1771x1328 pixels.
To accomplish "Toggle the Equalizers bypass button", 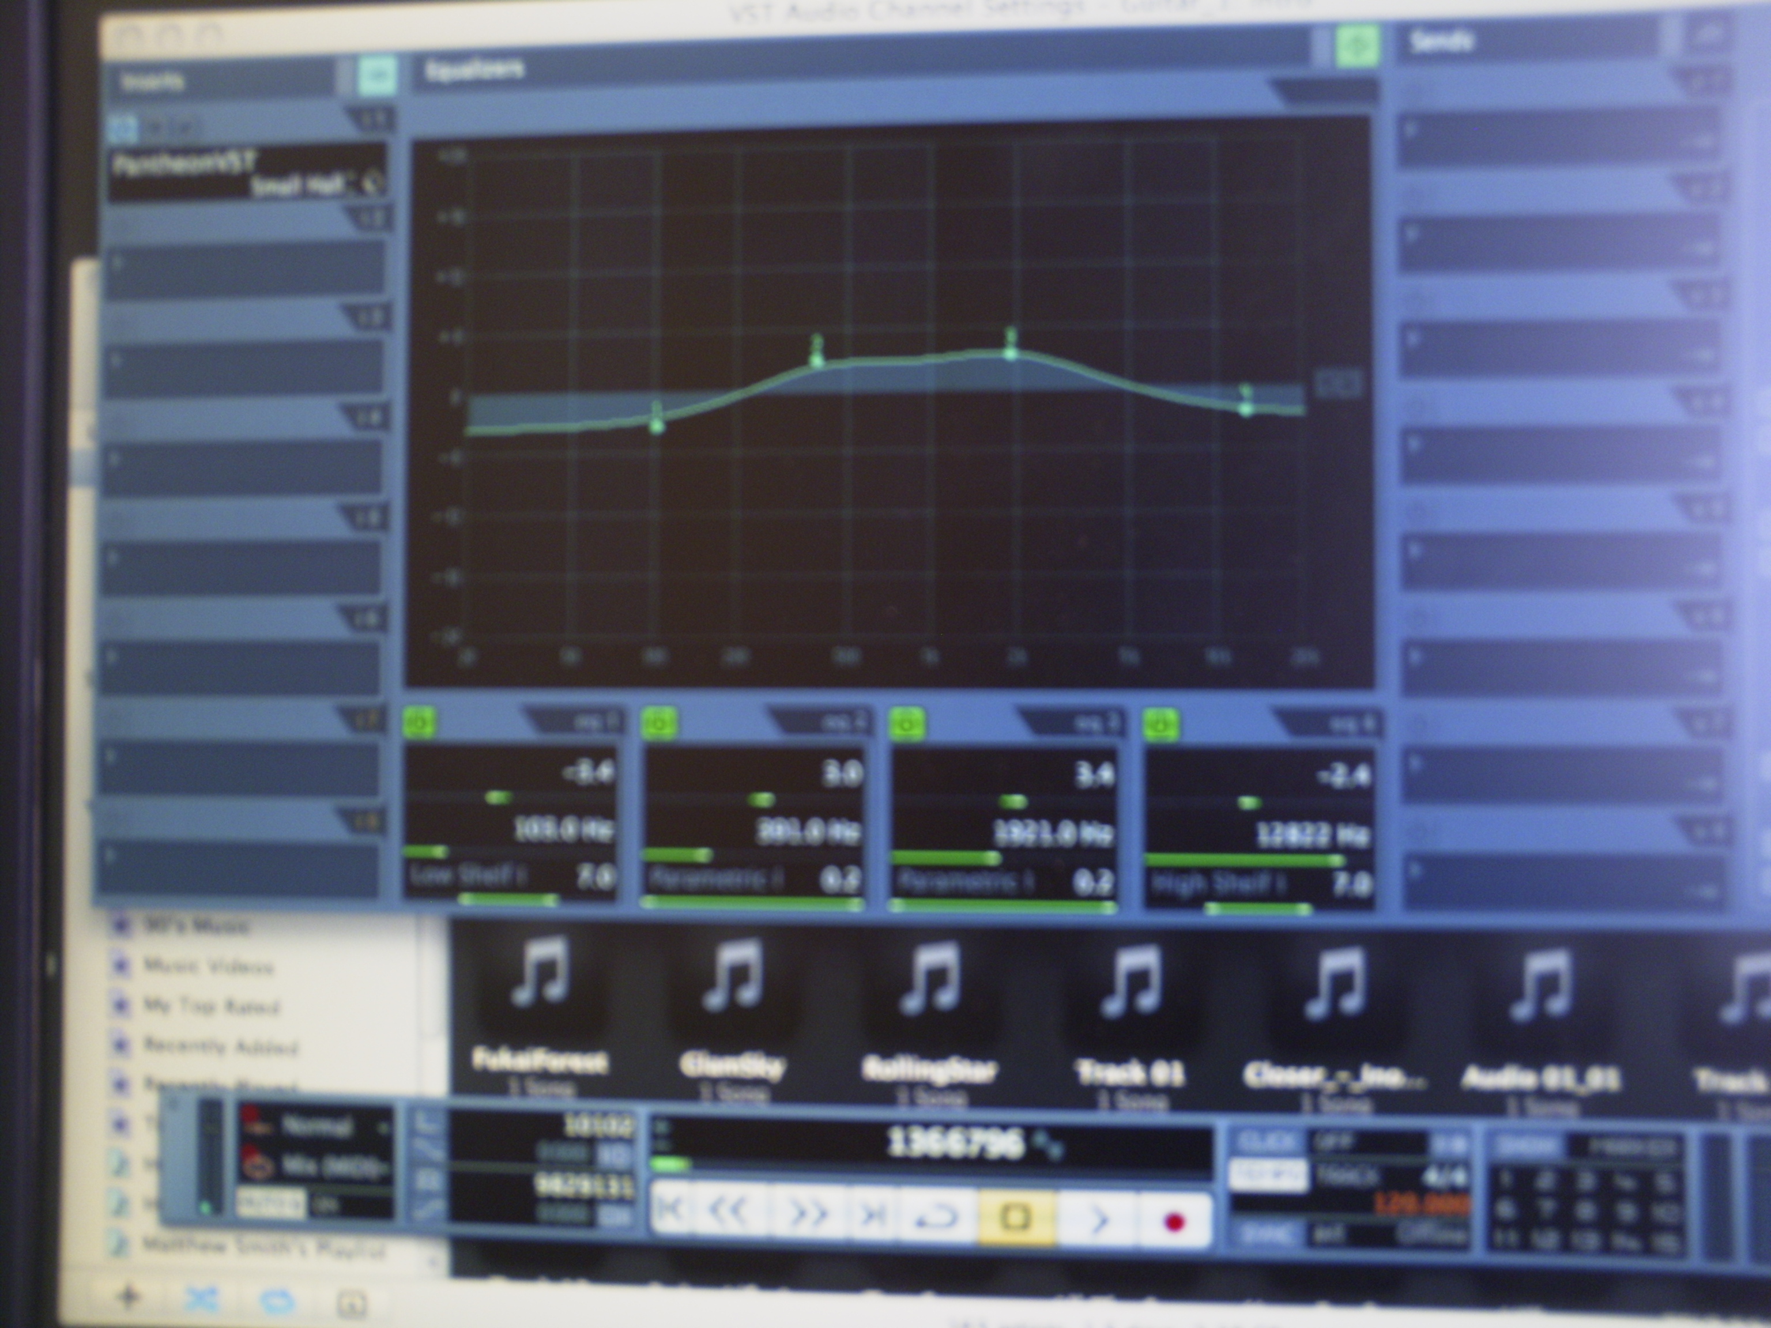I will point(1358,46).
